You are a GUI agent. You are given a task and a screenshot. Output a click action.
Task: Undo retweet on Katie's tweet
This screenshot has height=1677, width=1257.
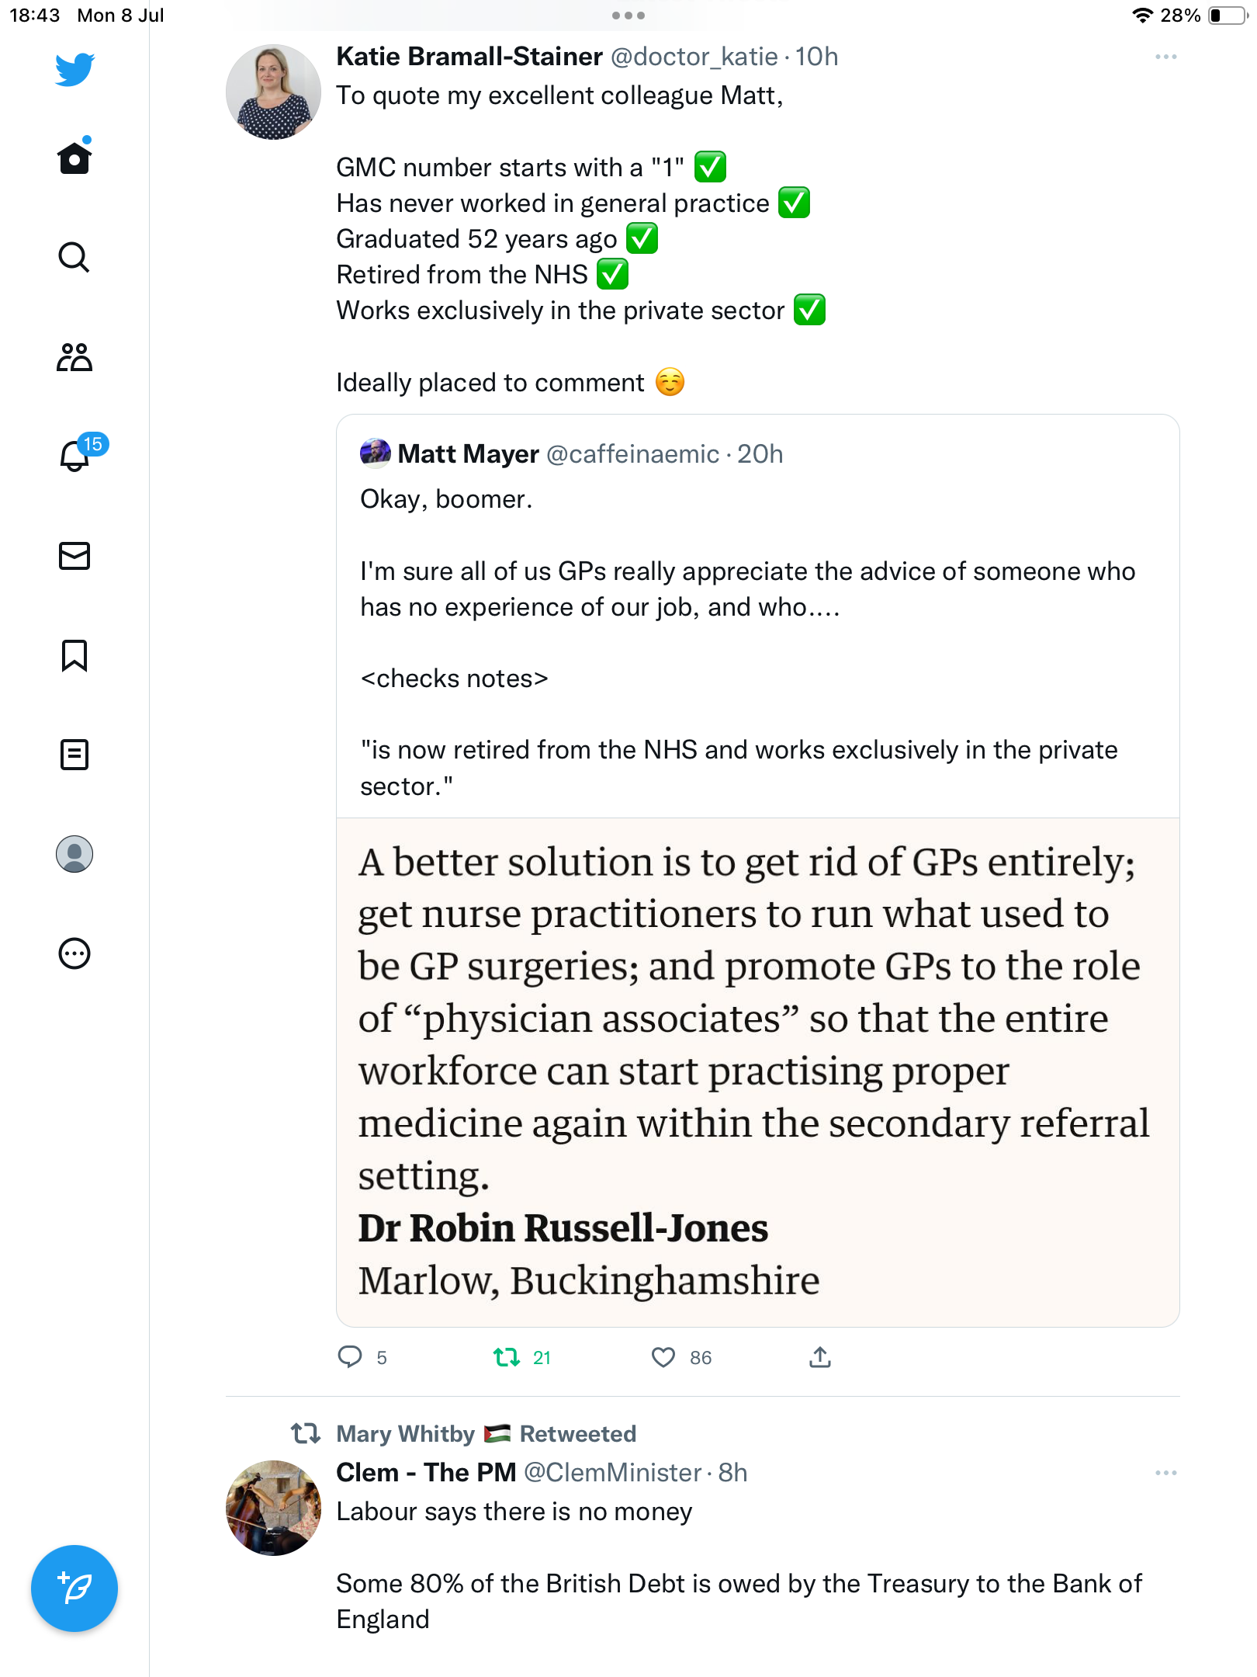click(x=507, y=1357)
